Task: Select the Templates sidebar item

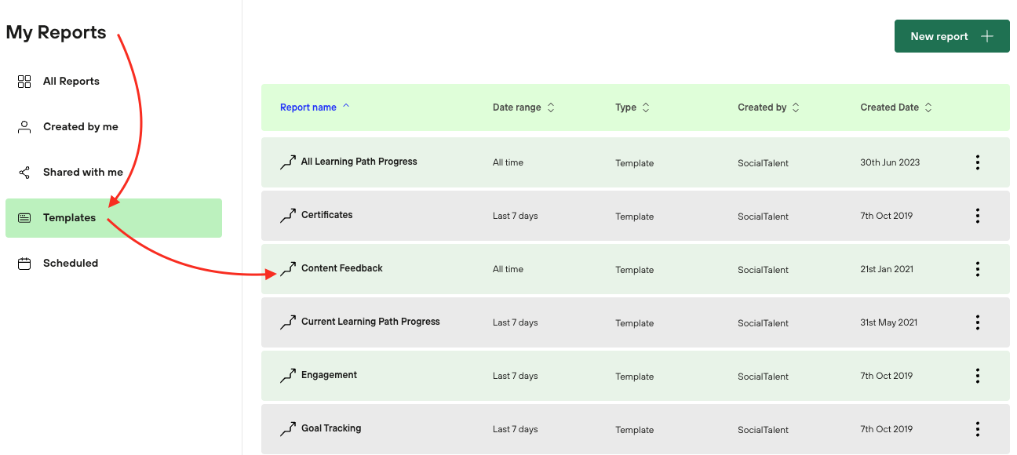Action: click(x=70, y=218)
